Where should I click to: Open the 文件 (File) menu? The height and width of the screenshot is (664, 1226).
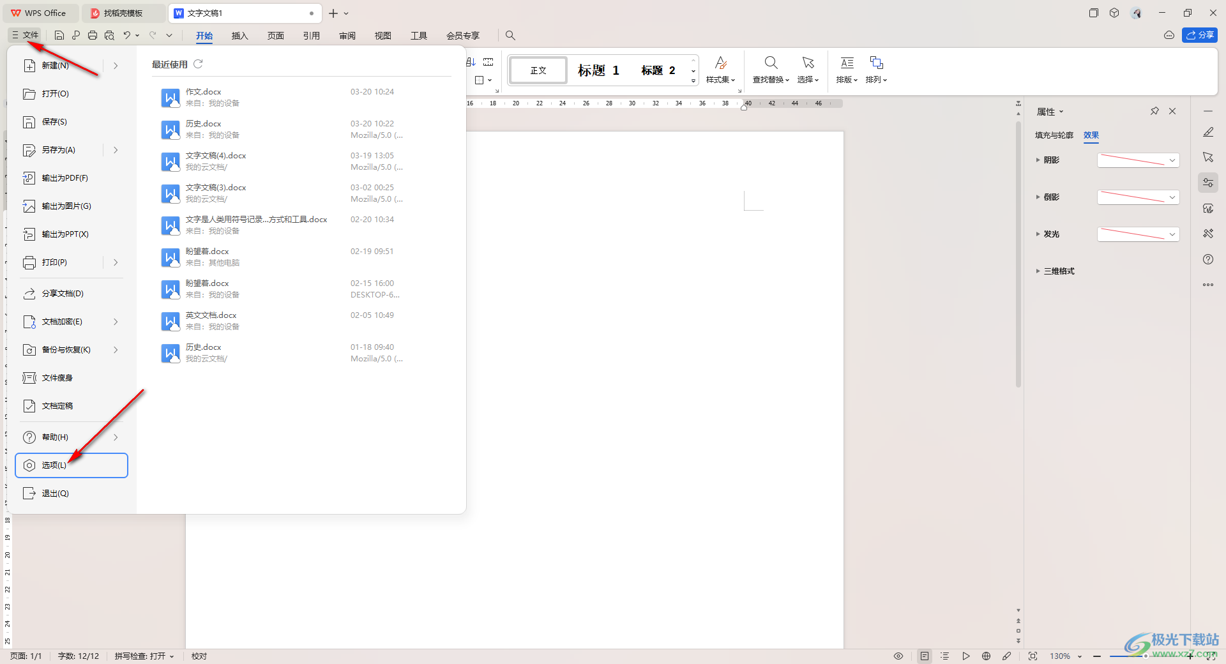(x=25, y=35)
